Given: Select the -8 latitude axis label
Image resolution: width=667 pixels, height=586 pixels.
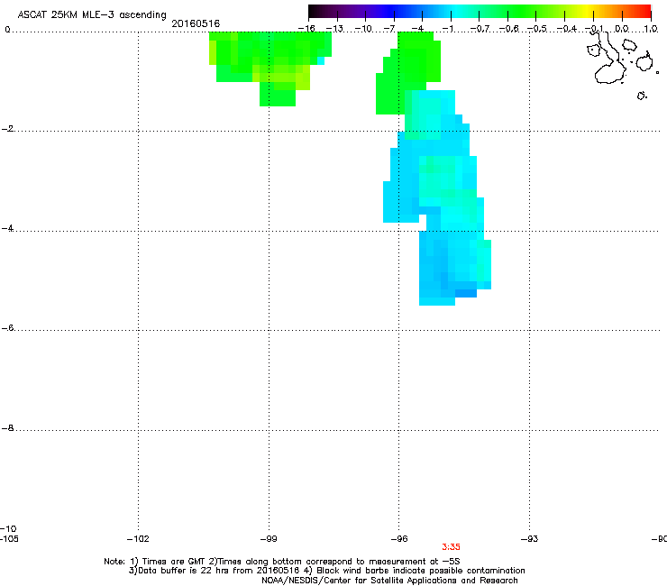Looking at the screenshot, I should pyautogui.click(x=7, y=427).
